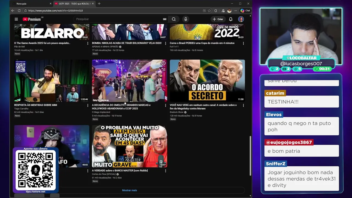Click the tipa.rbstore.net QR code overlay

click(35, 170)
